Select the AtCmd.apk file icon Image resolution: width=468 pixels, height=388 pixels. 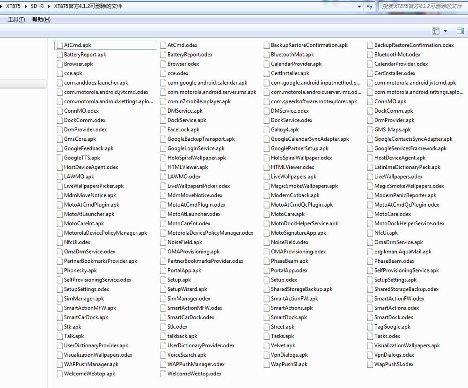59,45
